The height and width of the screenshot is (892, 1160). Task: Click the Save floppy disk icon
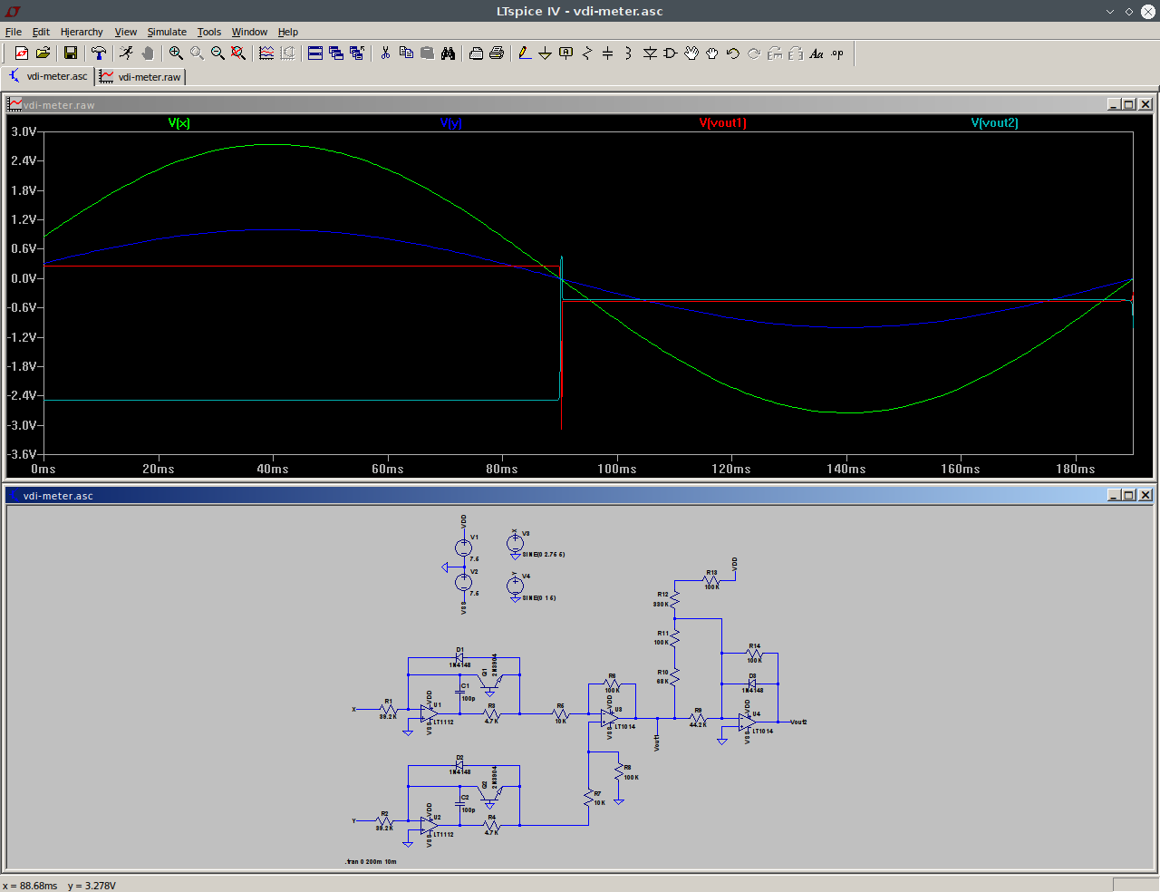pyautogui.click(x=70, y=53)
